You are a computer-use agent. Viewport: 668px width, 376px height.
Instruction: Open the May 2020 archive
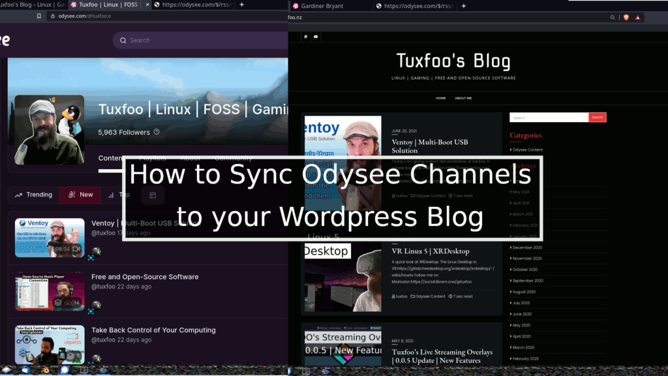[521, 325]
